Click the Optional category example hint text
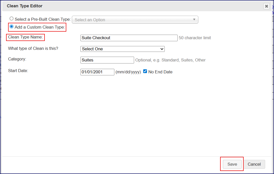Viewport: 274px width, 174px height. point(170,60)
